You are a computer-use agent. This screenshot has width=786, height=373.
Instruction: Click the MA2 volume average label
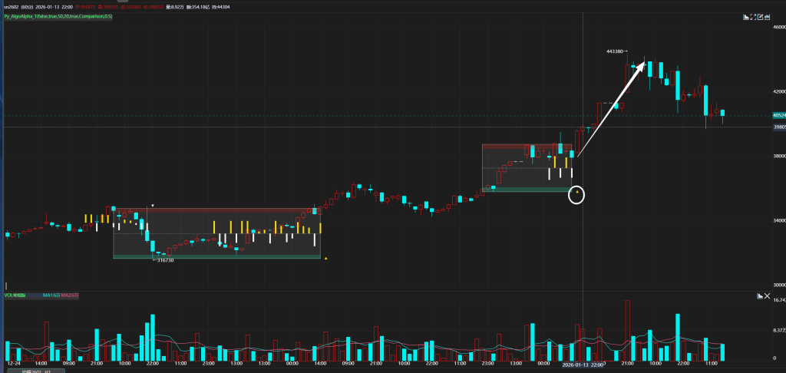click(70, 295)
